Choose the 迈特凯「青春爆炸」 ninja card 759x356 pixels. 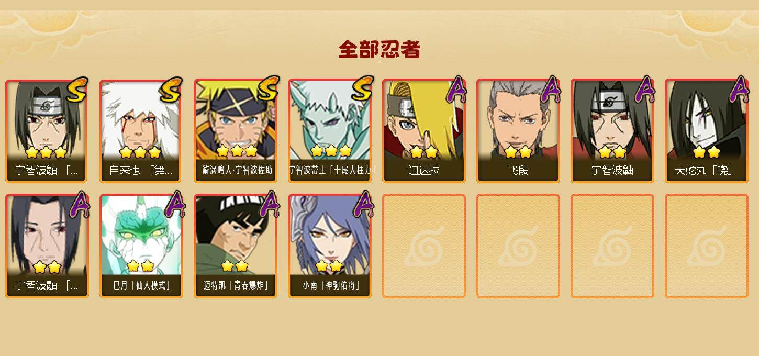point(235,246)
